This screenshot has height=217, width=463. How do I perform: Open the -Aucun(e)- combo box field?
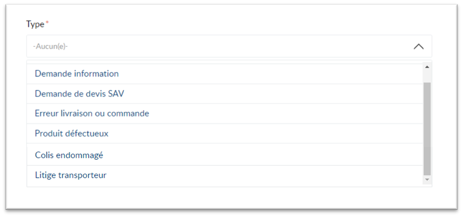[x=229, y=46]
